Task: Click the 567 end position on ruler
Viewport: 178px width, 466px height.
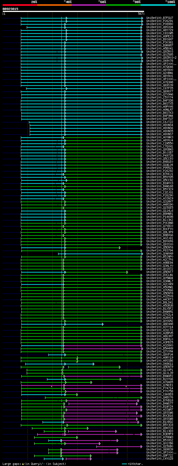Action: tap(140, 14)
